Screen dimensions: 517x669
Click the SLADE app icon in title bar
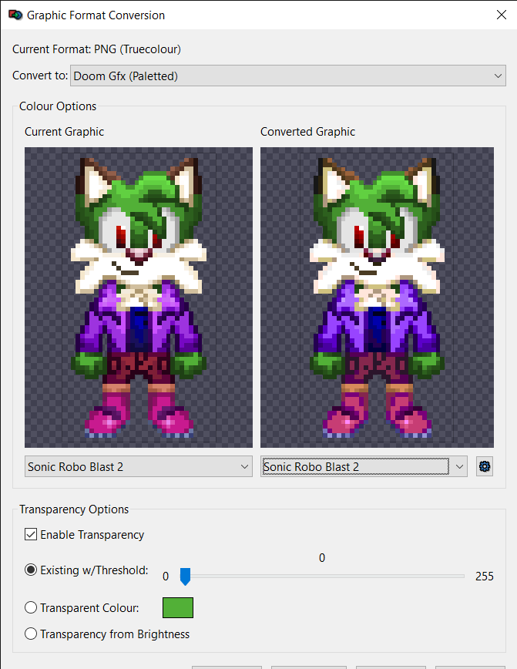coord(15,15)
